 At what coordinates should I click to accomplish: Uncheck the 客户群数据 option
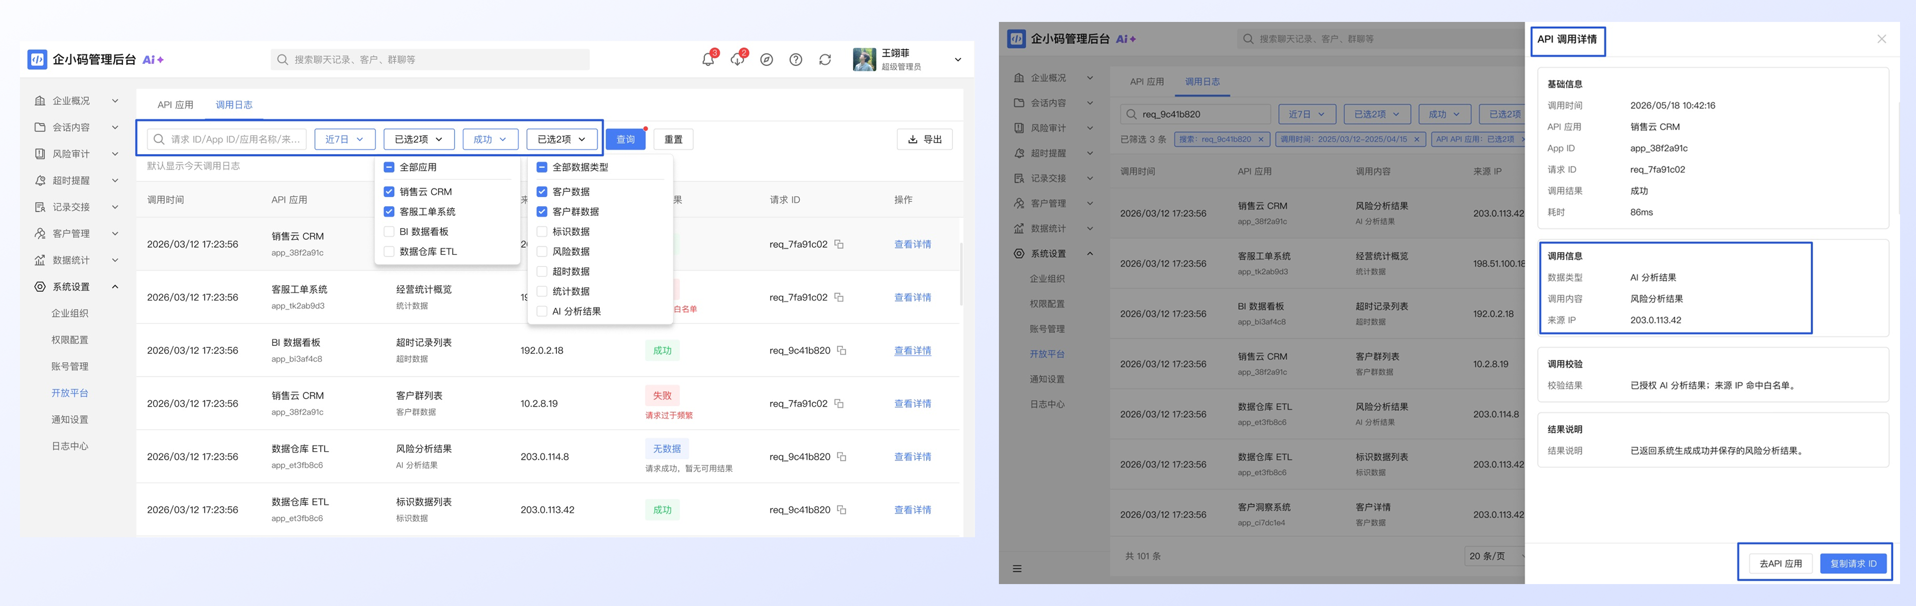click(542, 212)
